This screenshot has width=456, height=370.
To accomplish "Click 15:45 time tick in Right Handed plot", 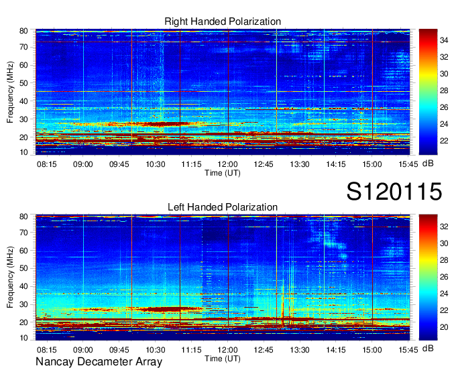I will click(408, 164).
